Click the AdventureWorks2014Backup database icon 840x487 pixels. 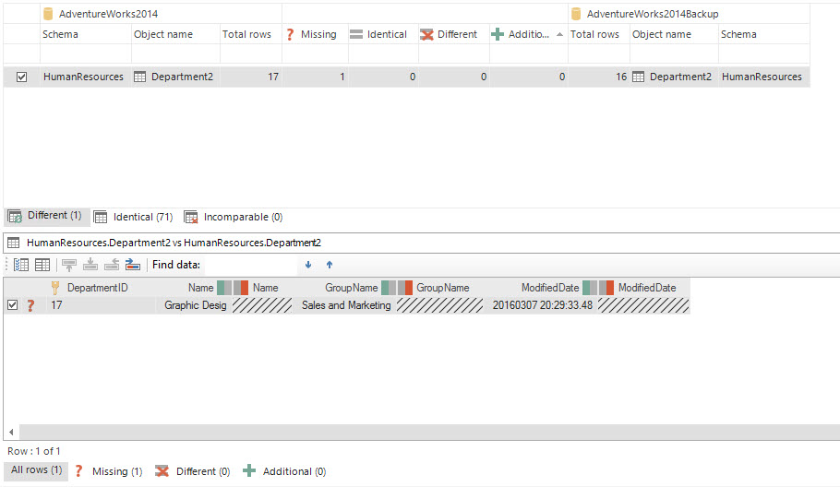576,14
